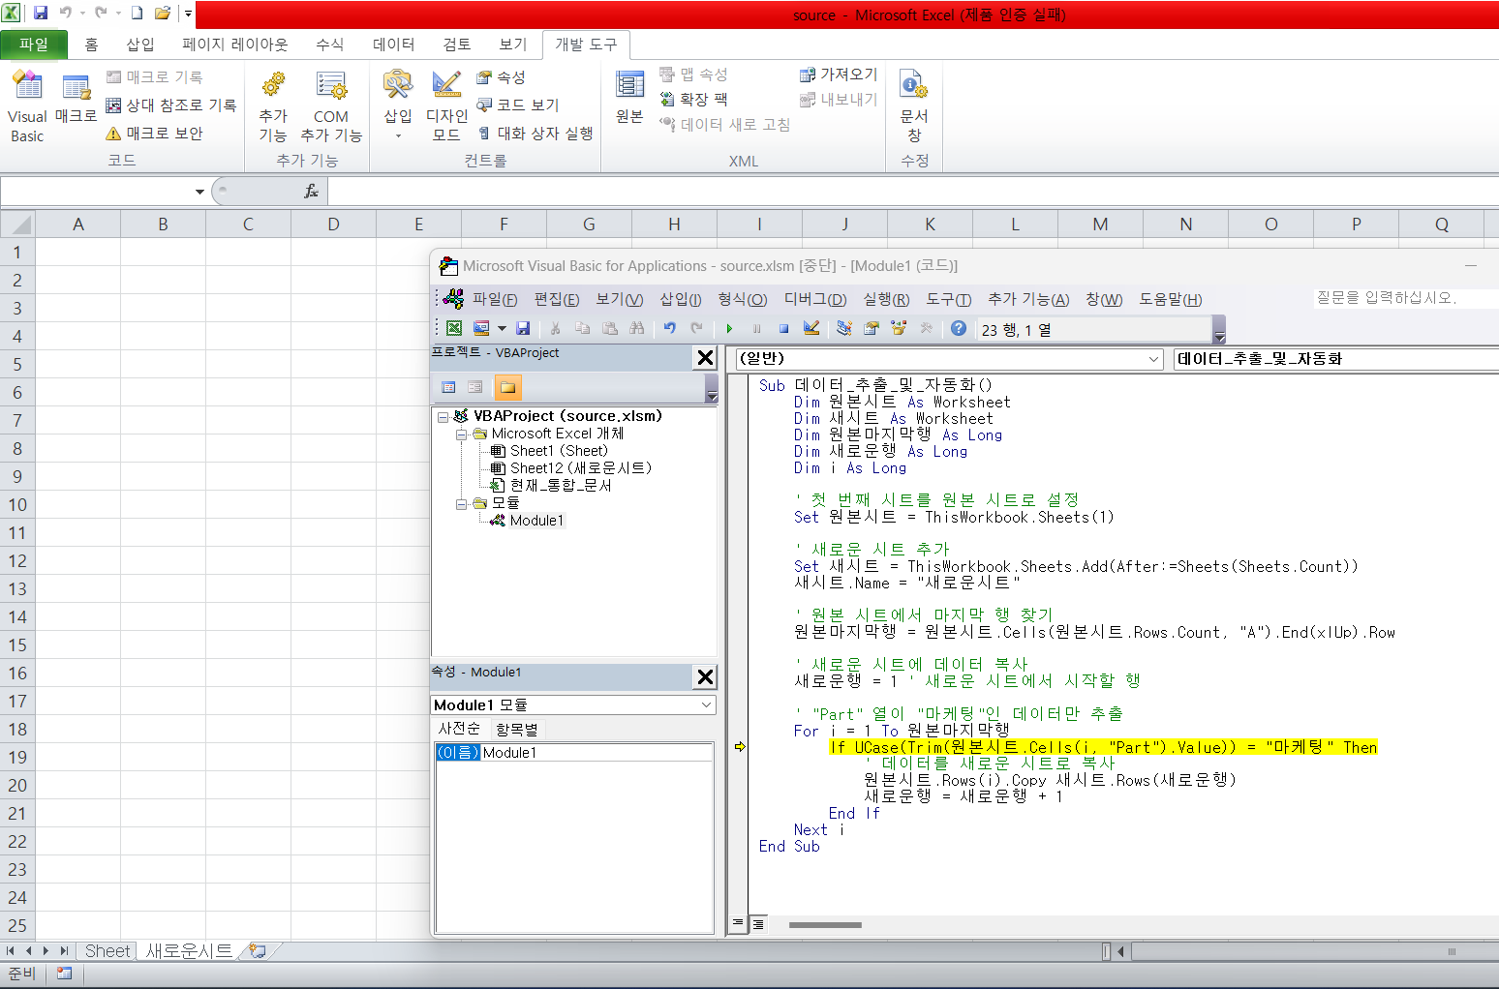Click the macro record icon in status bar
This screenshot has width=1499, height=989.
click(x=64, y=974)
